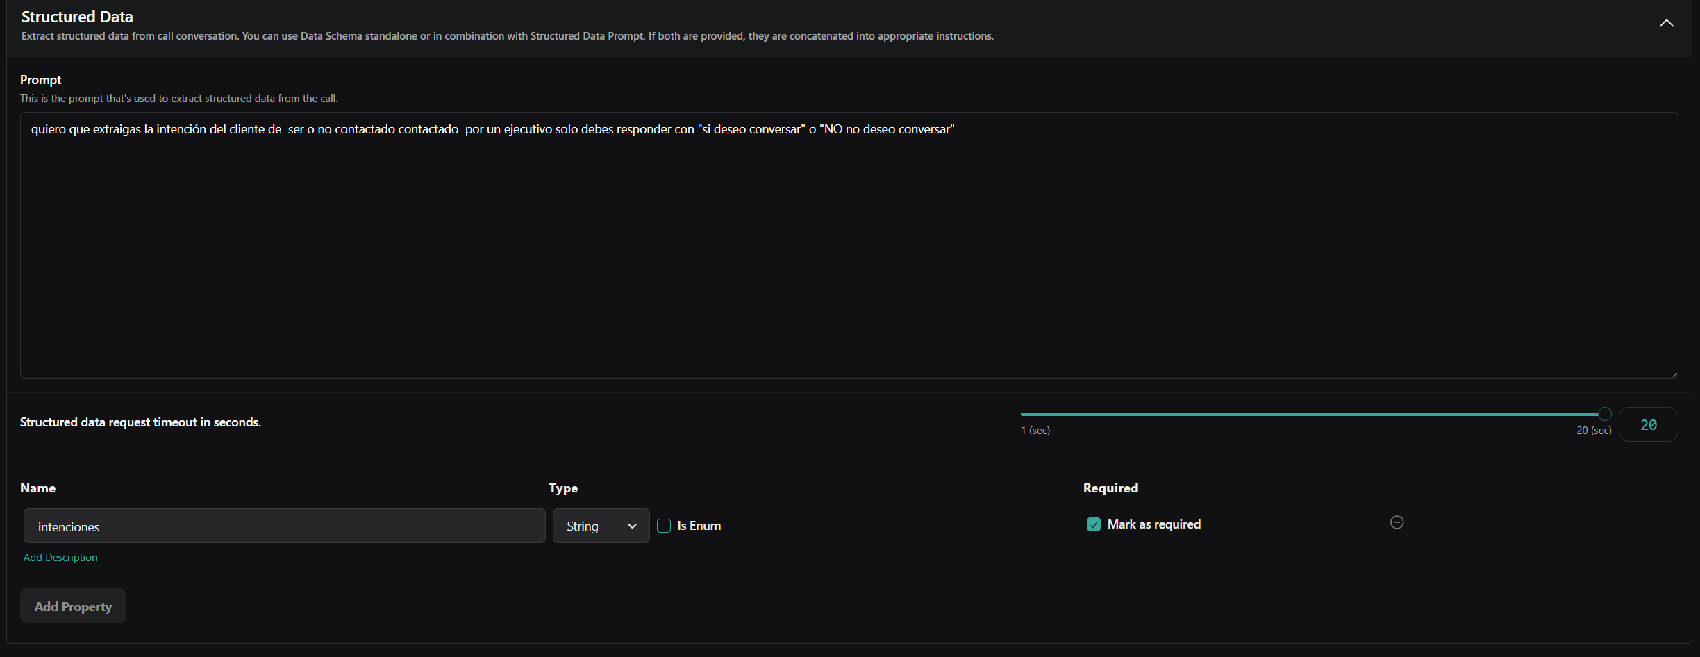Open the Add Description link
This screenshot has width=1700, height=657.
(60, 558)
